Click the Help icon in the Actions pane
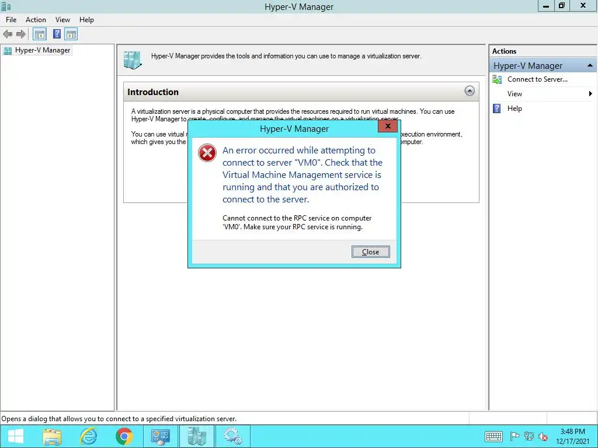Screen dimensions: 598x448 coord(496,108)
